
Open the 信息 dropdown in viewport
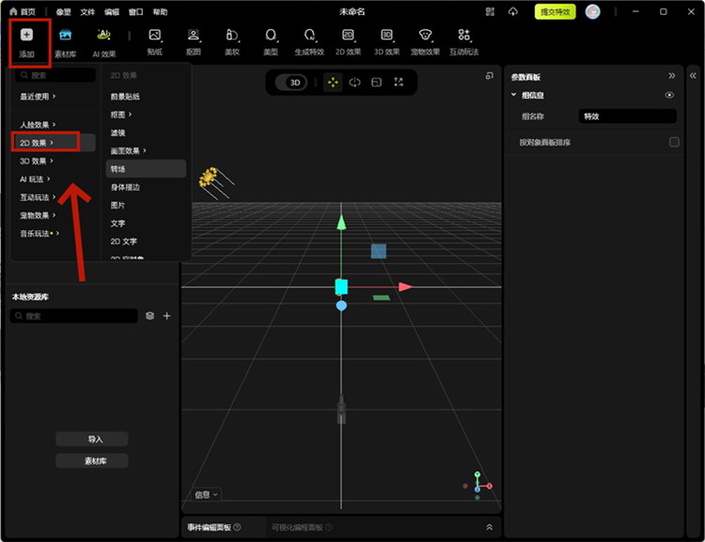tap(206, 494)
